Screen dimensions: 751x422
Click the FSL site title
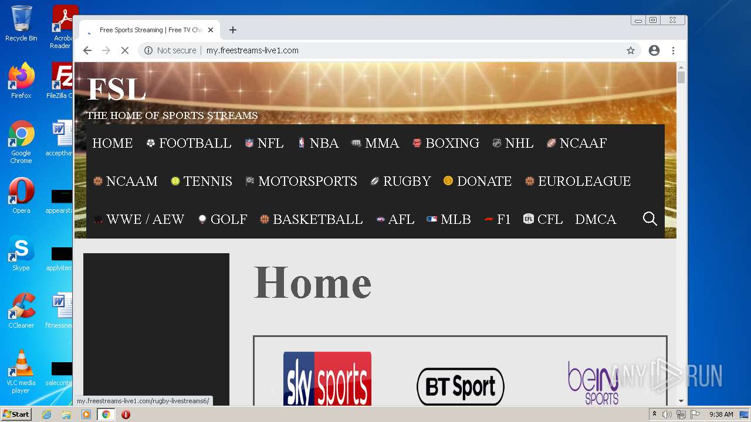[x=116, y=89]
